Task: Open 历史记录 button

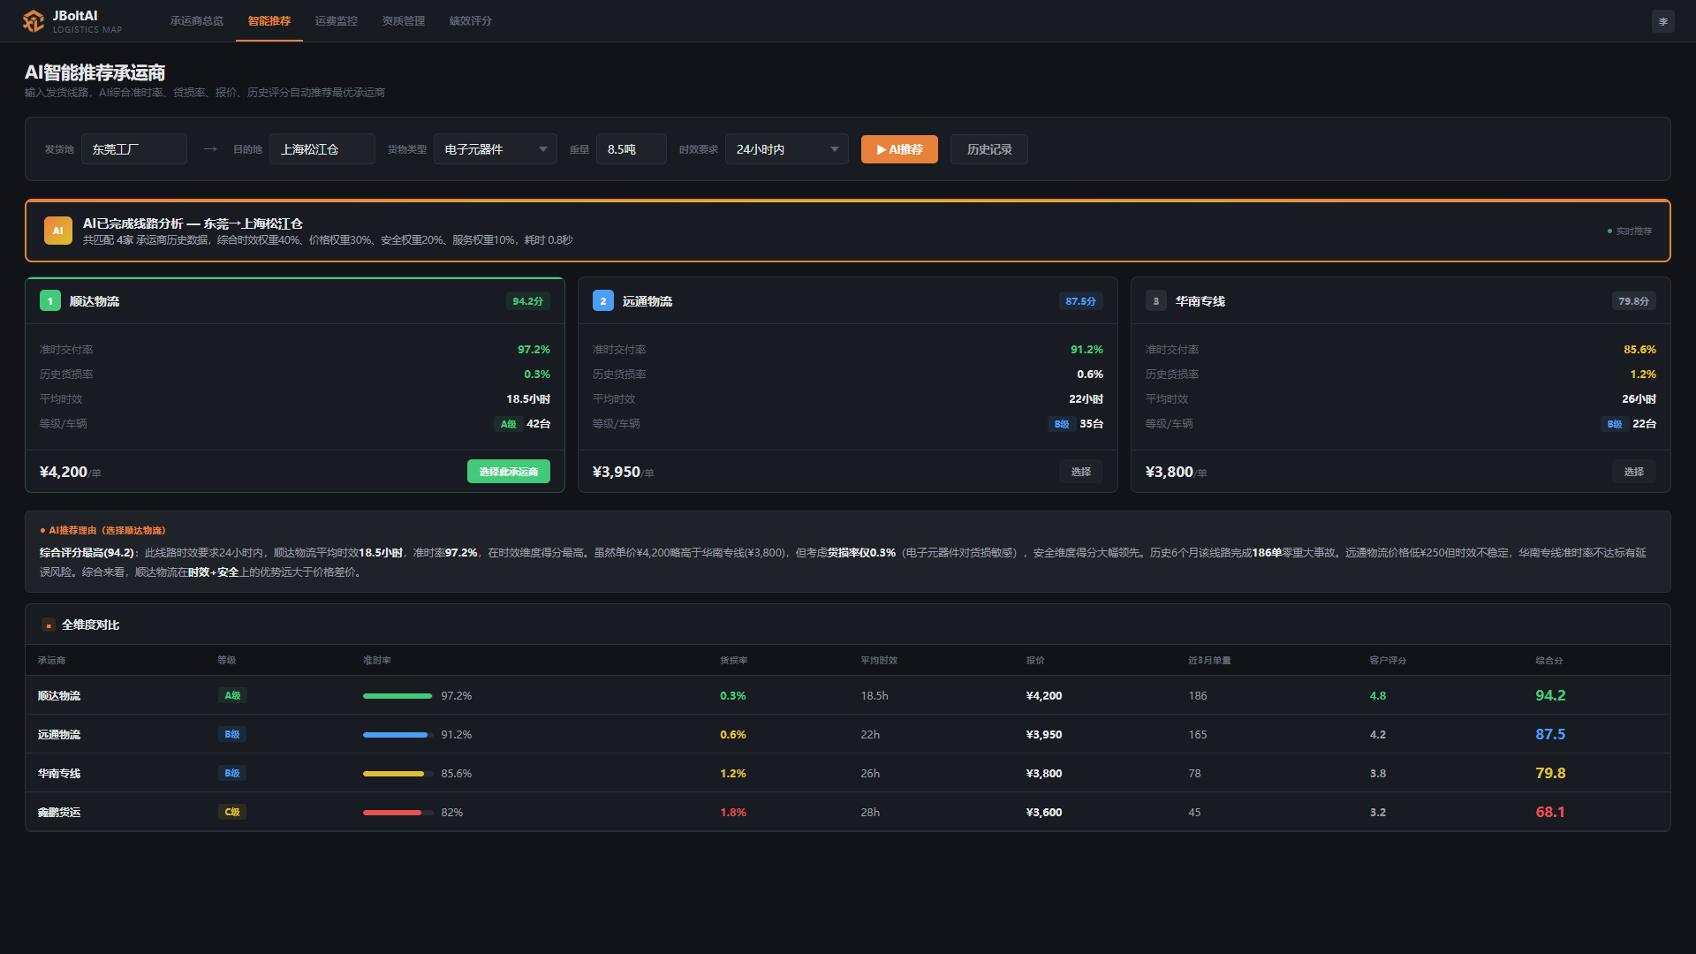Action: pyautogui.click(x=989, y=149)
